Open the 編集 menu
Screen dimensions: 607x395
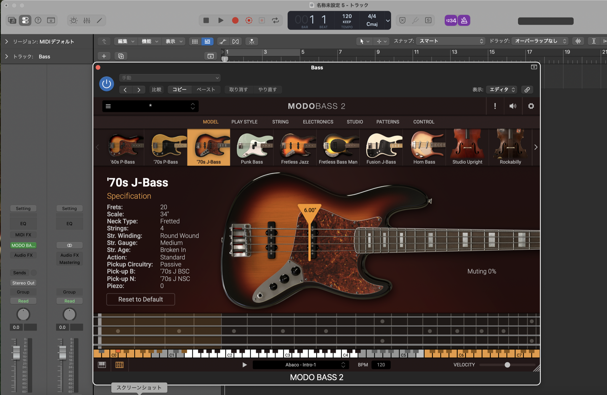[126, 41]
